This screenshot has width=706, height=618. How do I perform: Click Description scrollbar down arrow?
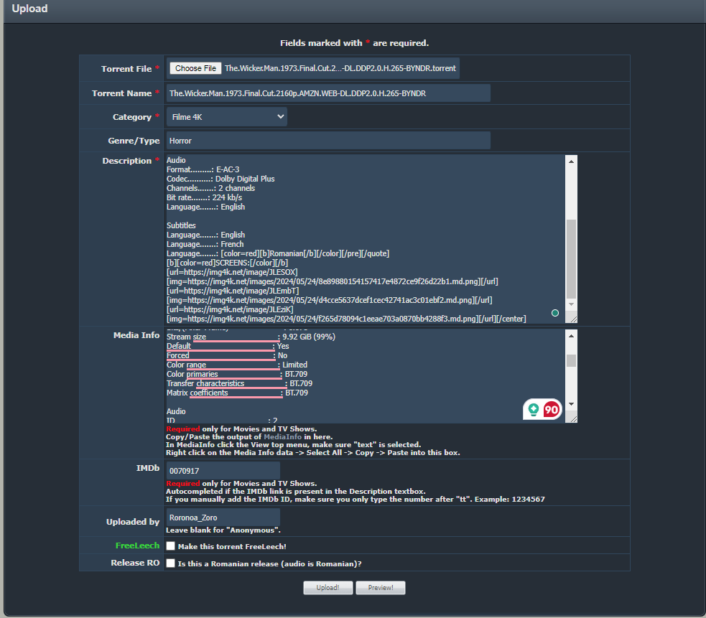pos(571,304)
